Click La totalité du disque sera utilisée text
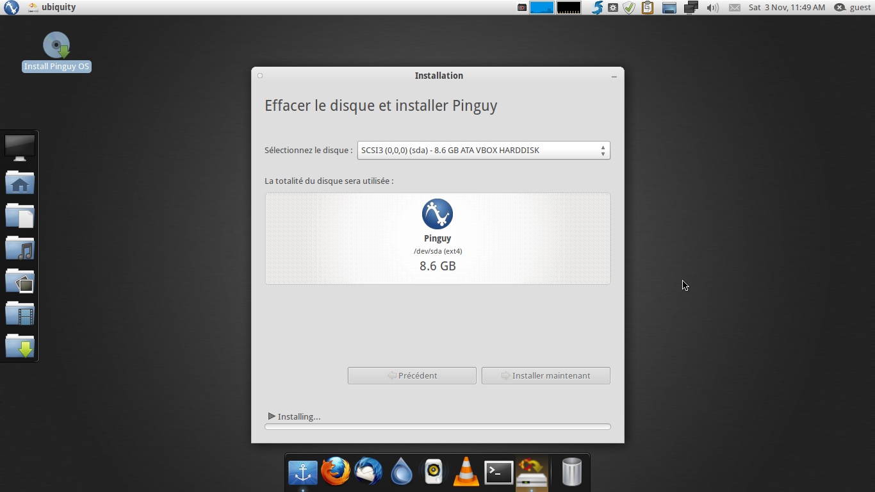The height and width of the screenshot is (492, 875). 329,181
